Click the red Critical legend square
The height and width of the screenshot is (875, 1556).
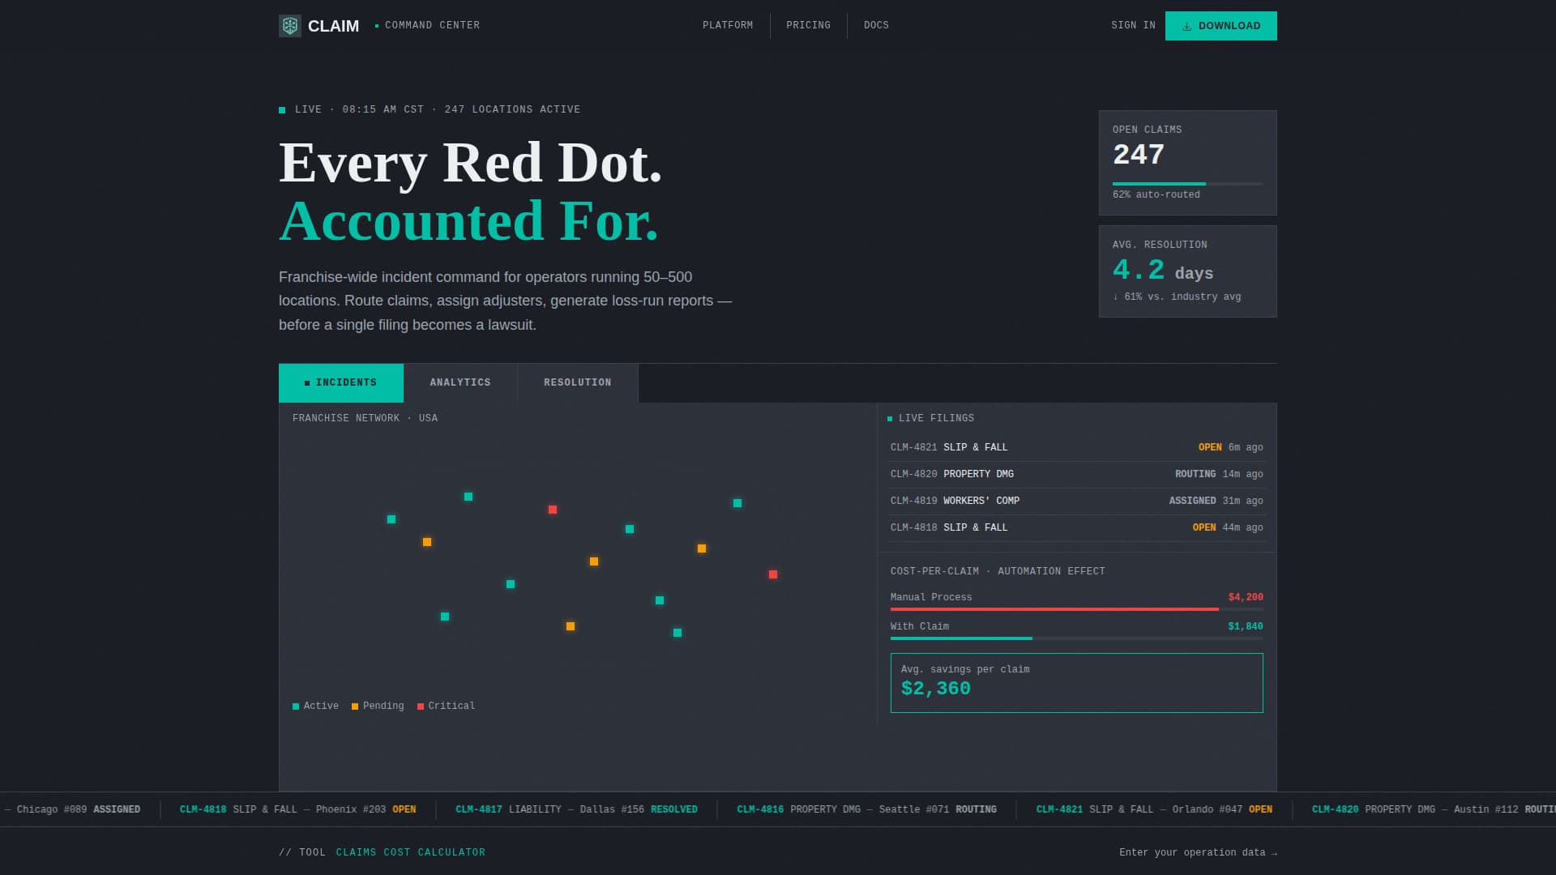point(421,706)
